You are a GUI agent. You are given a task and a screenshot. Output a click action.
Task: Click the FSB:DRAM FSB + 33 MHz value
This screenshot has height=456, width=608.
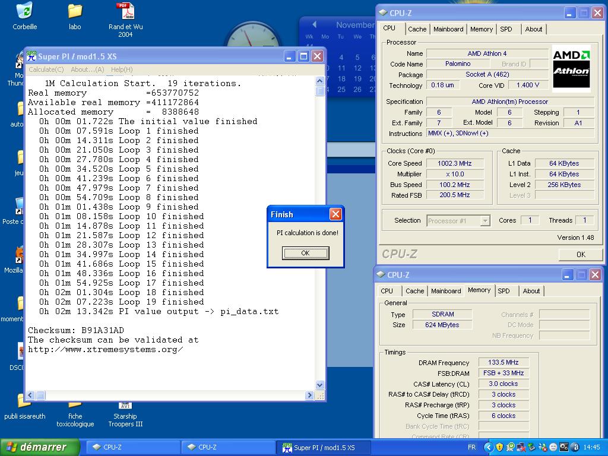(x=503, y=373)
